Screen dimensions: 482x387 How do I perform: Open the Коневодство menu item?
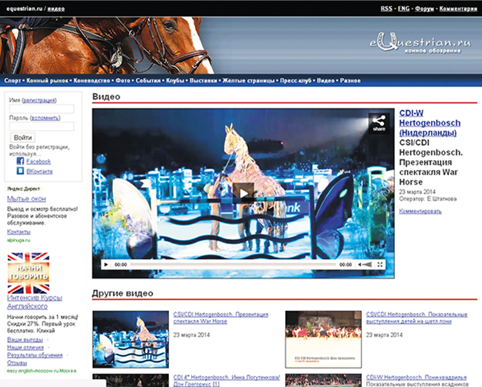click(92, 81)
